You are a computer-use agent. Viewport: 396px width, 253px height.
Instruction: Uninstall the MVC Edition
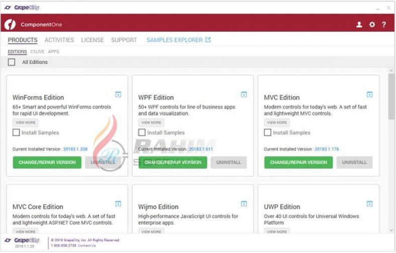354,163
